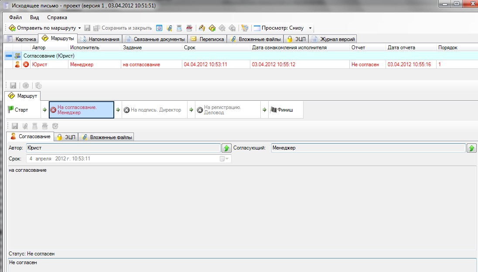Viewport: 478px width, 272px height.
Task: Select the На подпись. Директор route step
Action: [x=152, y=110]
